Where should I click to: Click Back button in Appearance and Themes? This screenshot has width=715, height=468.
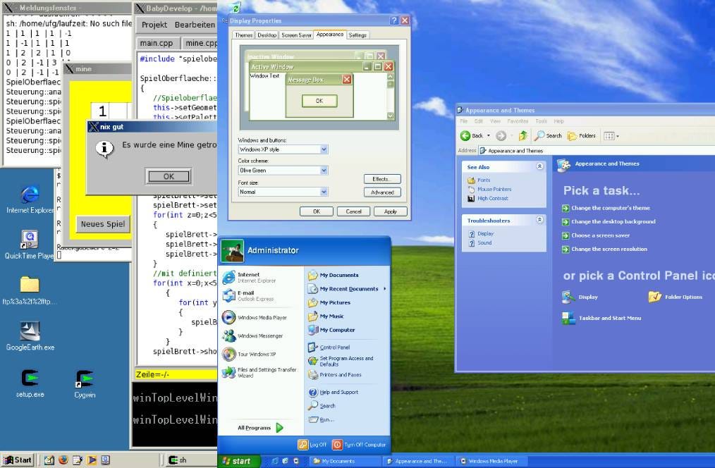coord(472,136)
